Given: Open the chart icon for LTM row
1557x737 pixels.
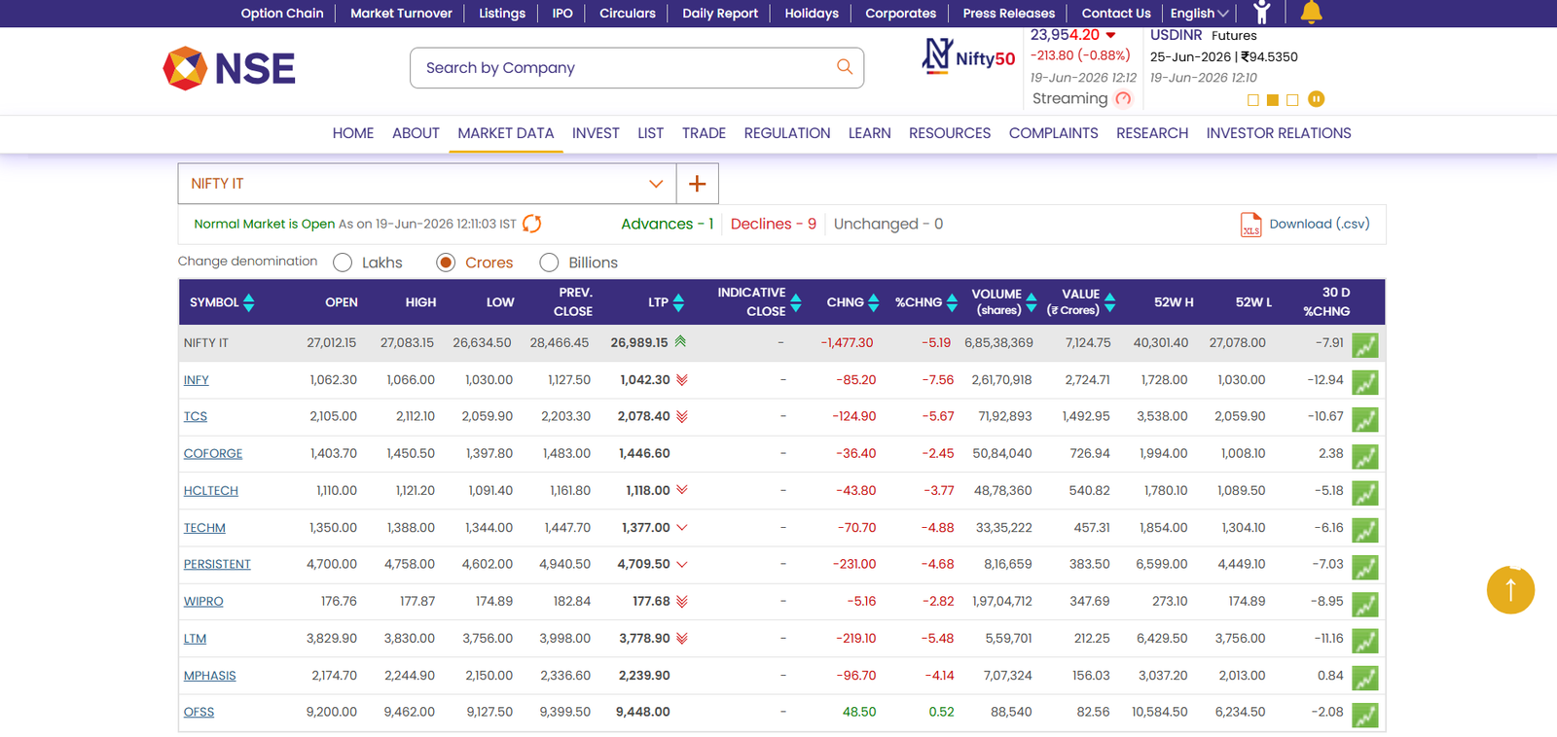Looking at the screenshot, I should click(1365, 641).
